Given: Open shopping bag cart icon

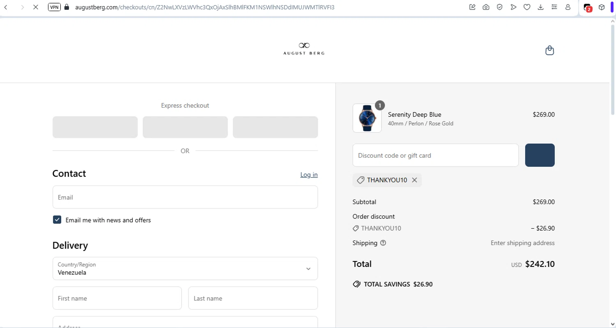Looking at the screenshot, I should tap(549, 50).
